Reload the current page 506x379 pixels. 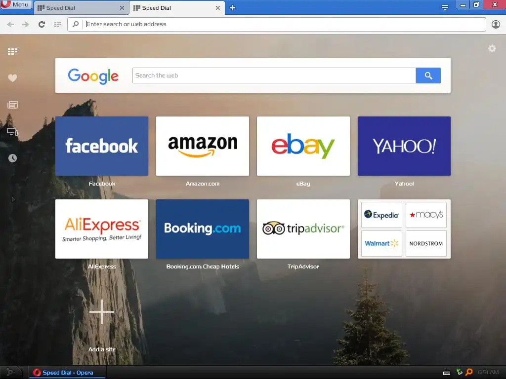point(42,24)
